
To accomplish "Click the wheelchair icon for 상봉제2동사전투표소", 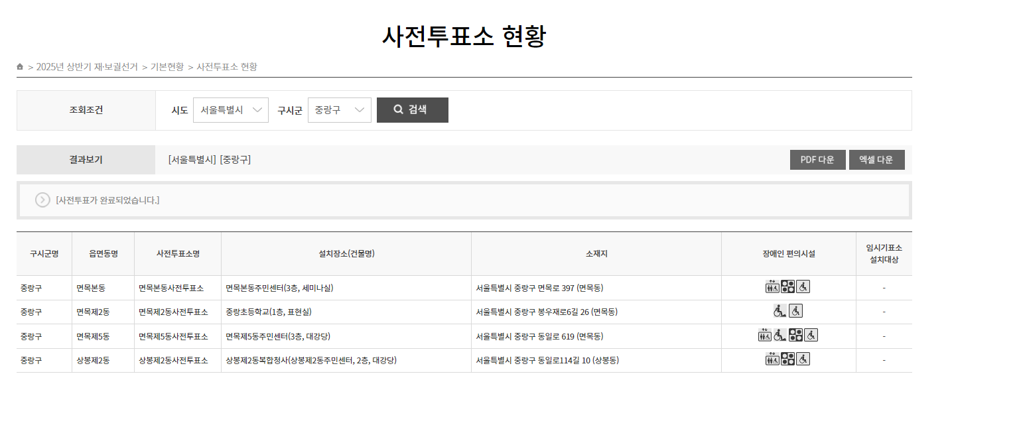I will (803, 359).
